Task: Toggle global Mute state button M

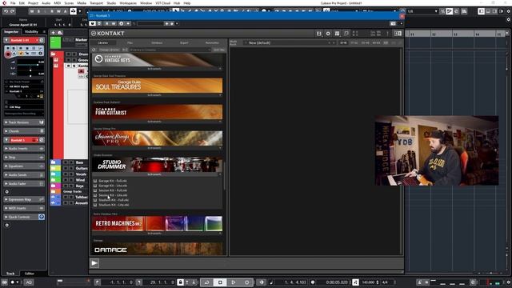Action: (32, 11)
